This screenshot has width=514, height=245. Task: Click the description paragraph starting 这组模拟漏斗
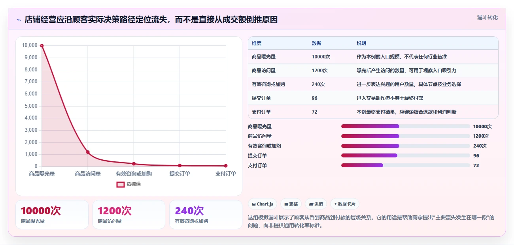pyautogui.click(x=371, y=221)
